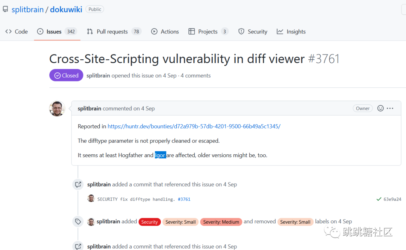Click the second commit-referenced timeline icon
This screenshot has width=406, height=250.
click(x=78, y=246)
